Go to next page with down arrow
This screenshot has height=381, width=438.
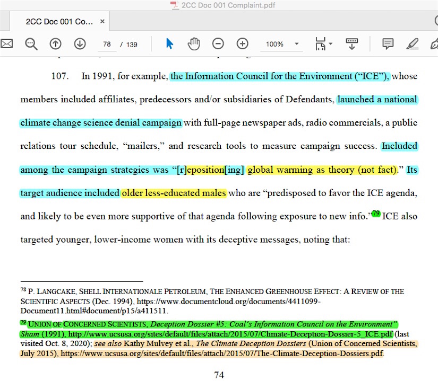[80, 44]
